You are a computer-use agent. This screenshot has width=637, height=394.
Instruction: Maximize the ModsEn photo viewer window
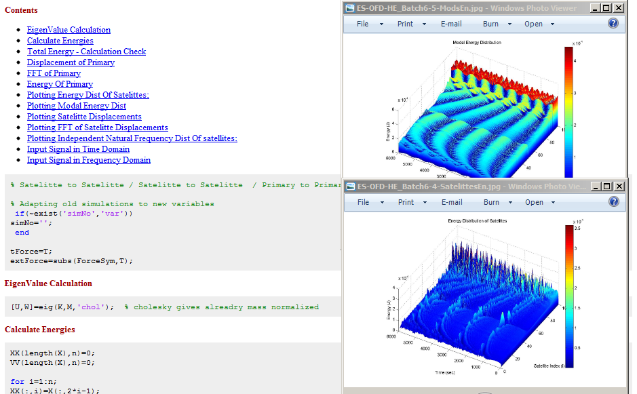[x=606, y=8]
